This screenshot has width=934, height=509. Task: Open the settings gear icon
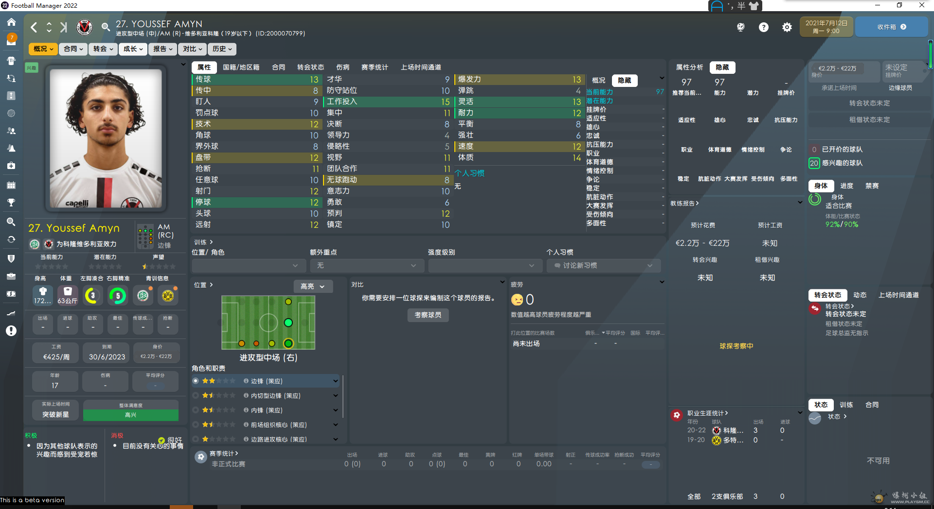787,27
